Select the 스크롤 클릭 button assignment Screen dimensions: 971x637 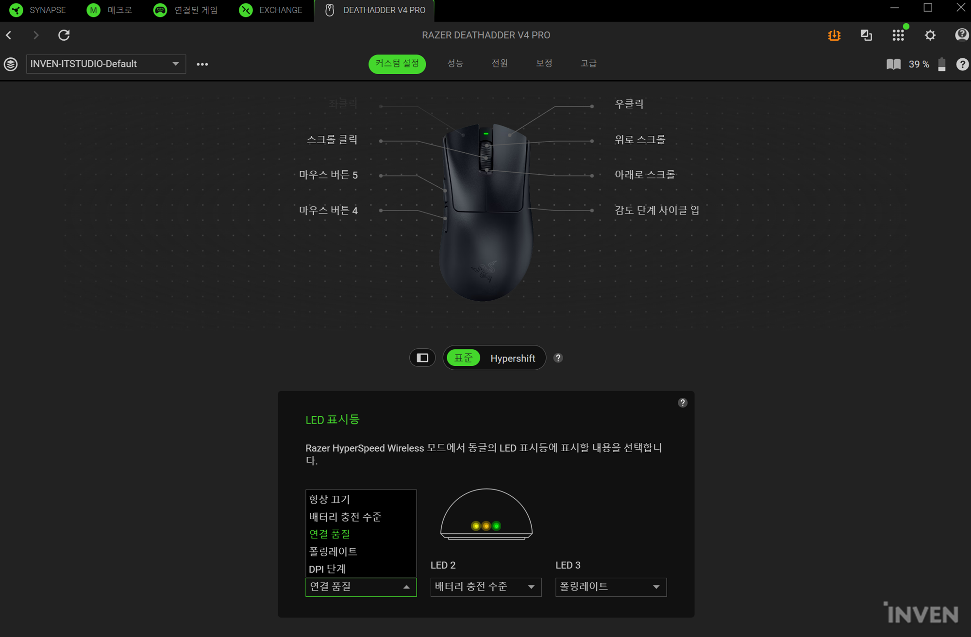(x=333, y=140)
